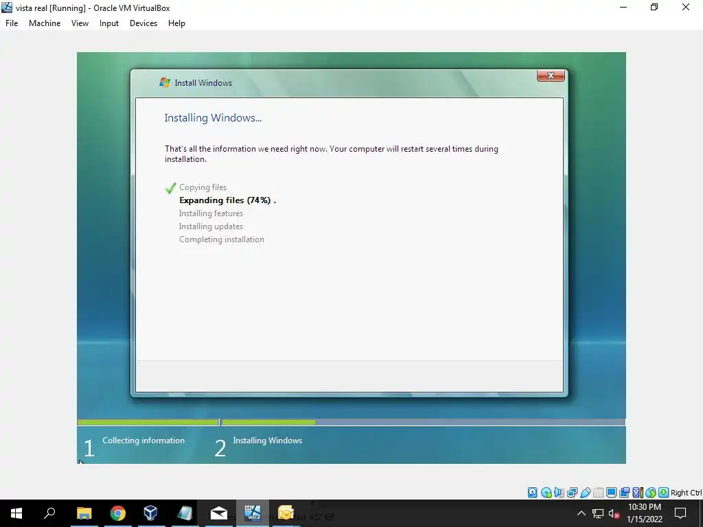Click the network icon in system tray
This screenshot has width=703, height=527.
[598, 513]
